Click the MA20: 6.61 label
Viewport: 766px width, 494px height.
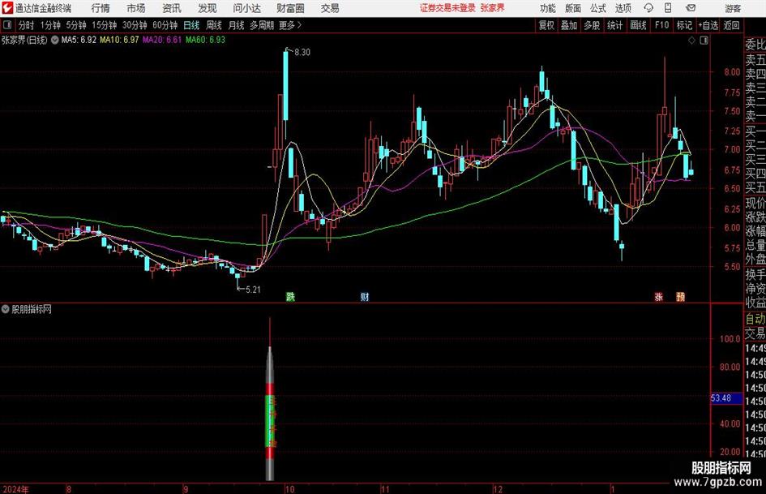click(162, 40)
